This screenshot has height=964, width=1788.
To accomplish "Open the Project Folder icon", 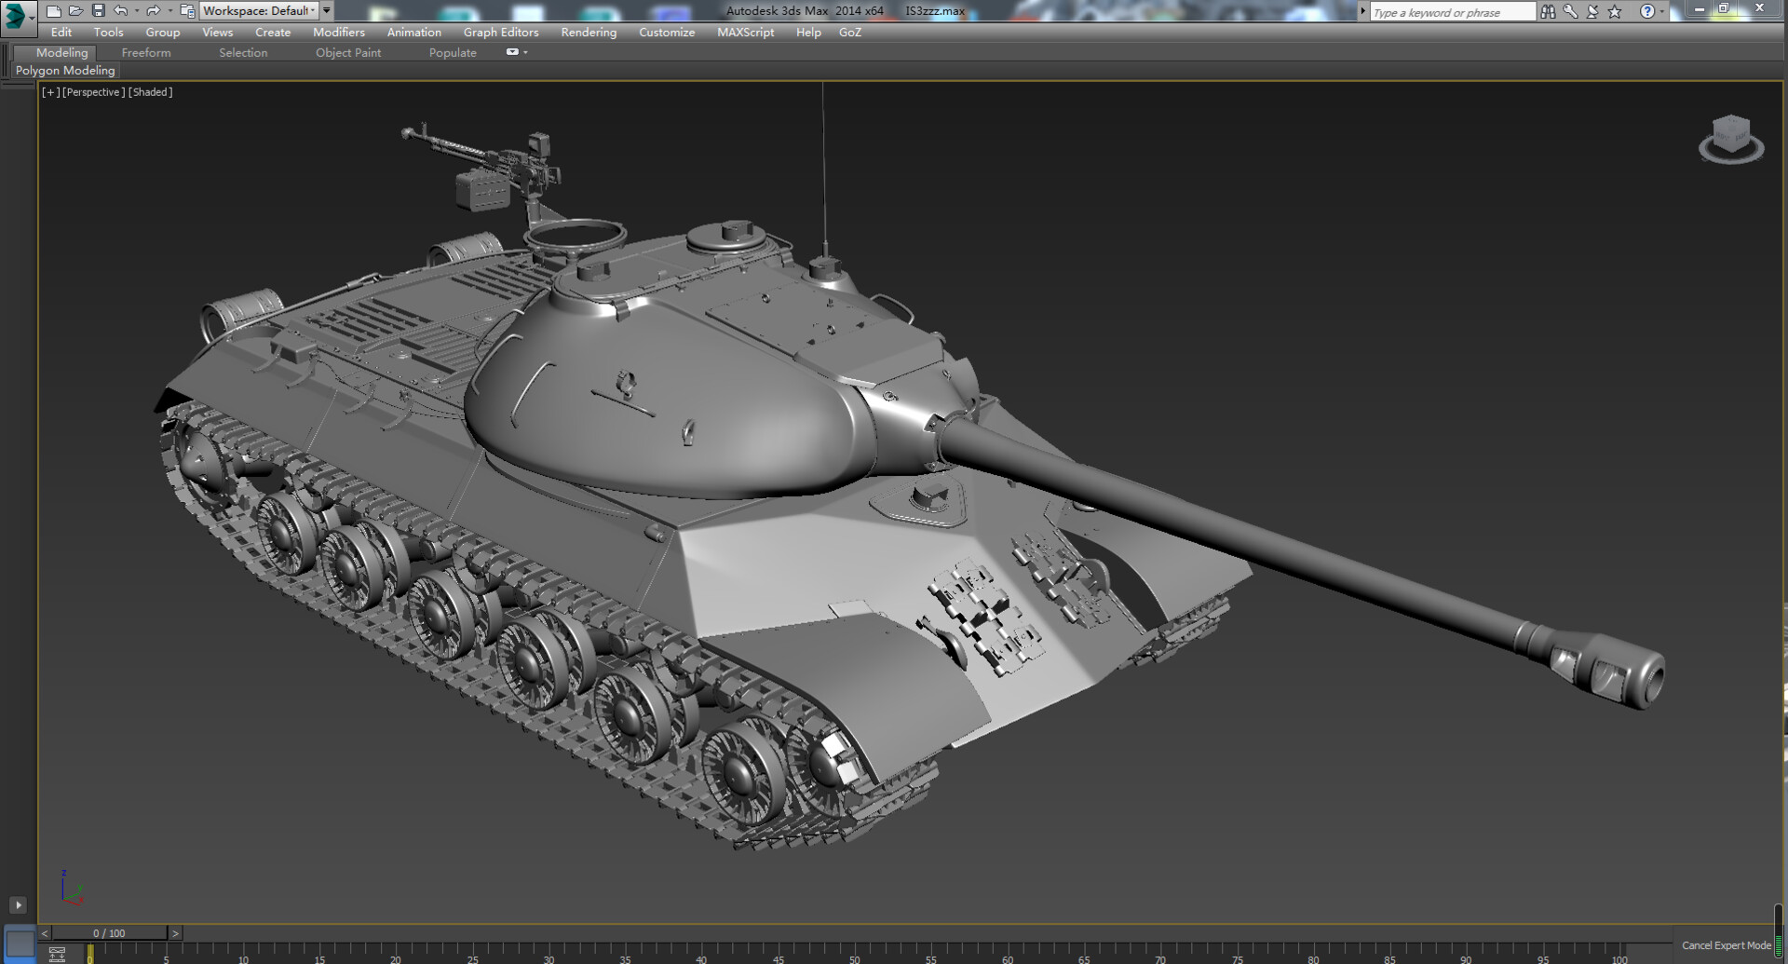I will coord(186,11).
